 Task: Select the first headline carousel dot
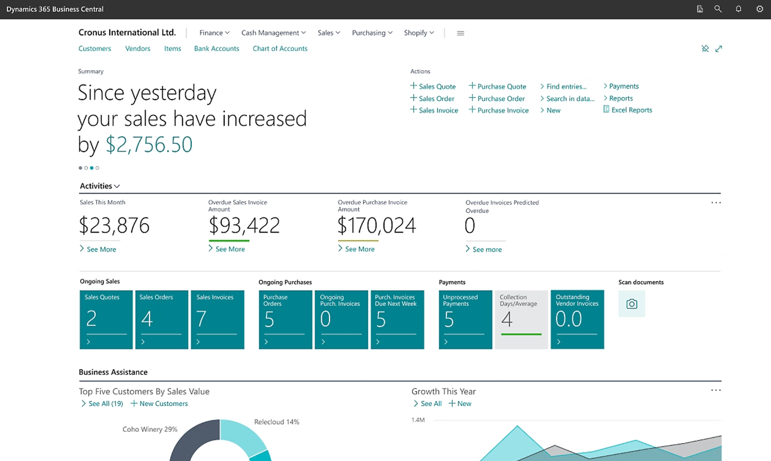[80, 168]
